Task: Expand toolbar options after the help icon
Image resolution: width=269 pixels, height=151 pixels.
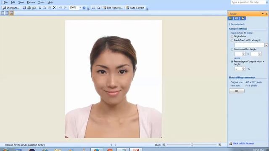Action: 88,8
